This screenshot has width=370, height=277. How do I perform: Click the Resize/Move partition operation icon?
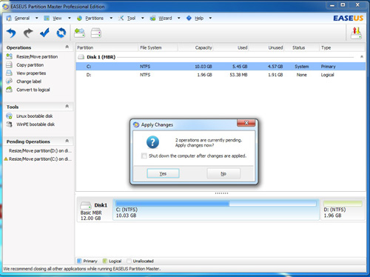(9, 56)
